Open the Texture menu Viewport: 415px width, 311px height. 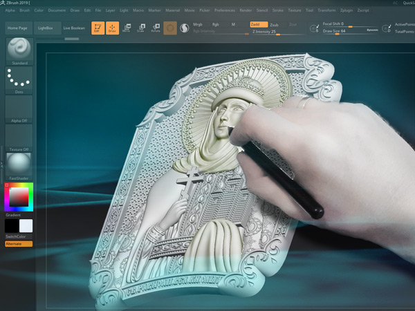point(295,10)
